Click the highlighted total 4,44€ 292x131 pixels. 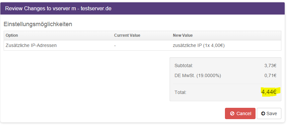[x=269, y=92]
